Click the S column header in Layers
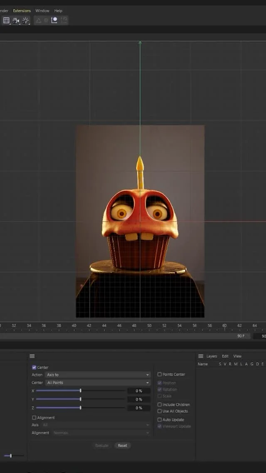Screen dimensions: 266x473 click(220, 364)
